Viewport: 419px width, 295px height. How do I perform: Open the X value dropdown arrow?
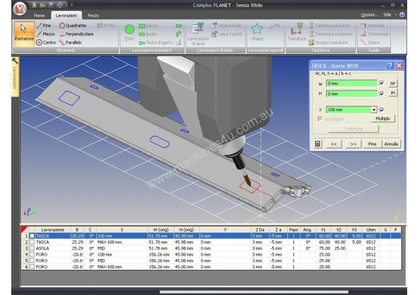[x=374, y=110]
